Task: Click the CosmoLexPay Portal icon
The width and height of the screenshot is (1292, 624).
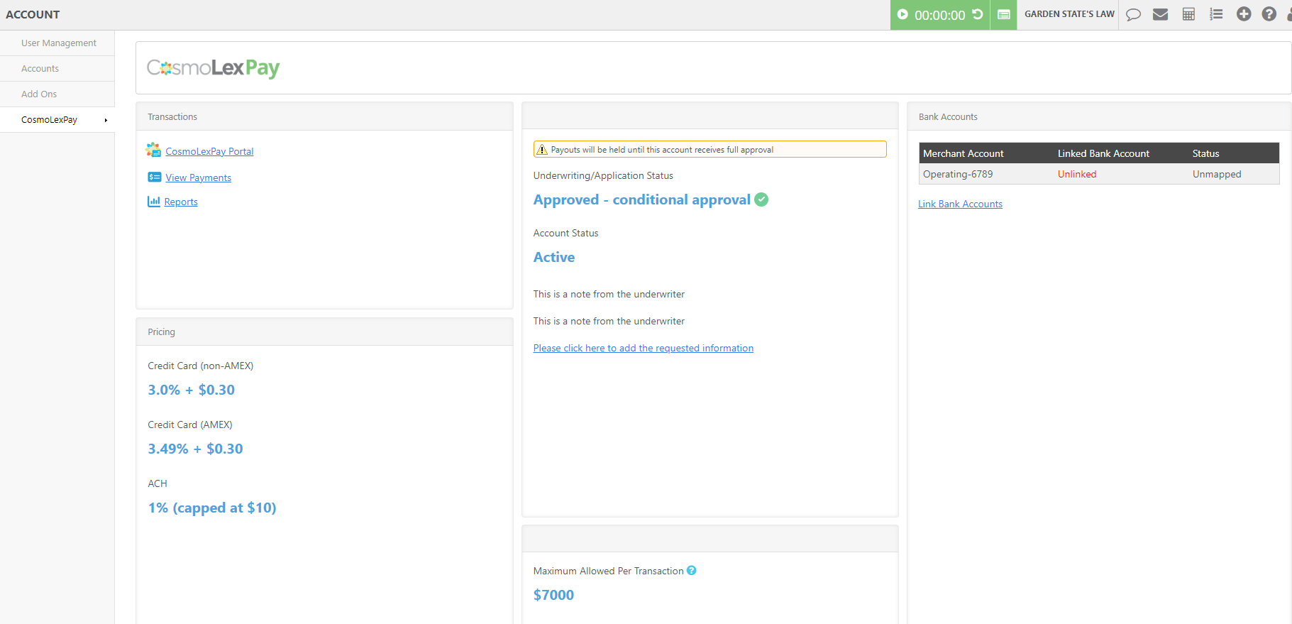Action: click(x=154, y=150)
